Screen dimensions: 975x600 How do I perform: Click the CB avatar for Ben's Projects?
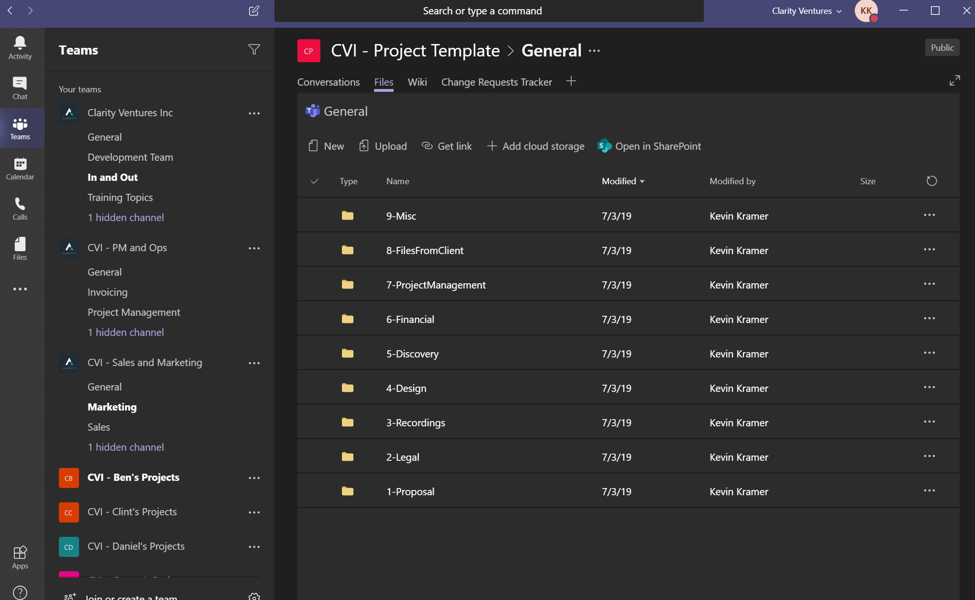click(69, 478)
